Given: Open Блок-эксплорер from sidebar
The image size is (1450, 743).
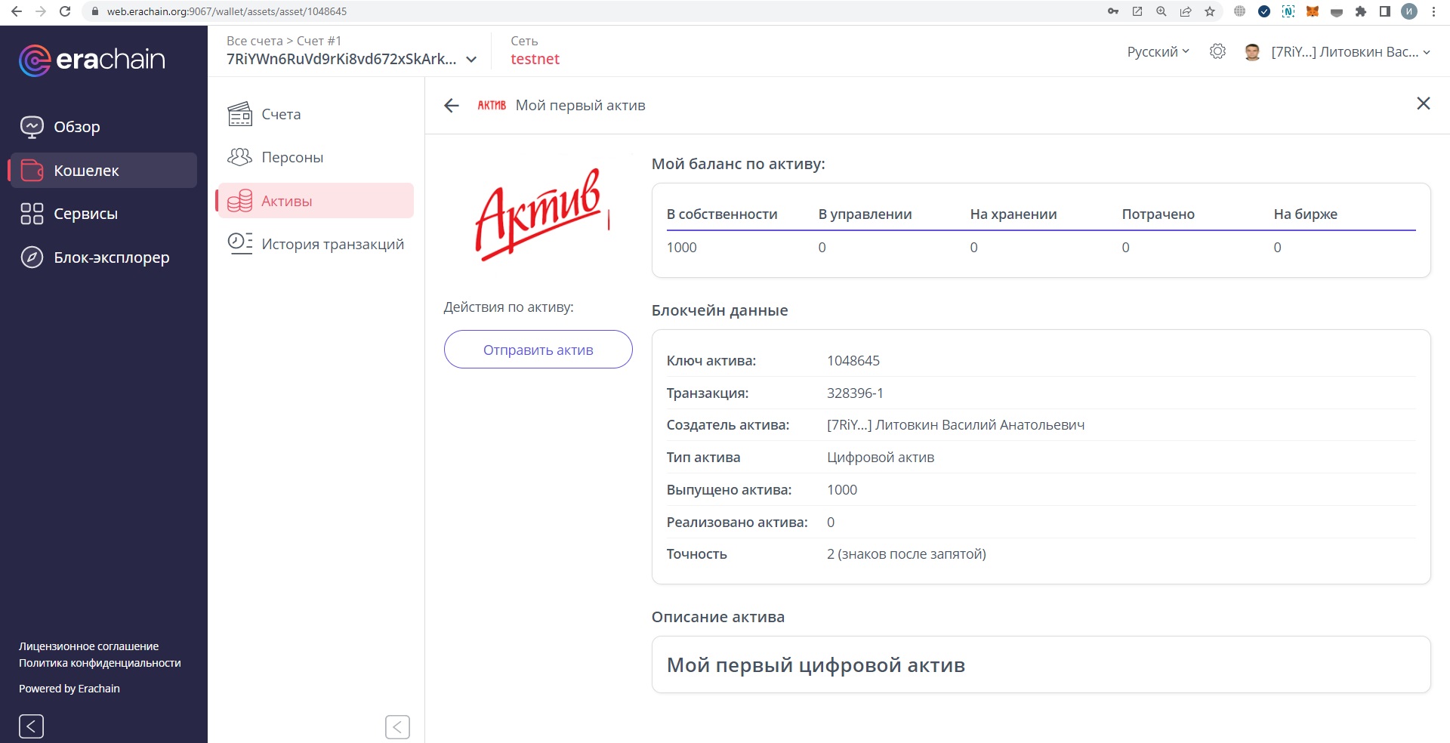Looking at the screenshot, I should click(x=111, y=257).
